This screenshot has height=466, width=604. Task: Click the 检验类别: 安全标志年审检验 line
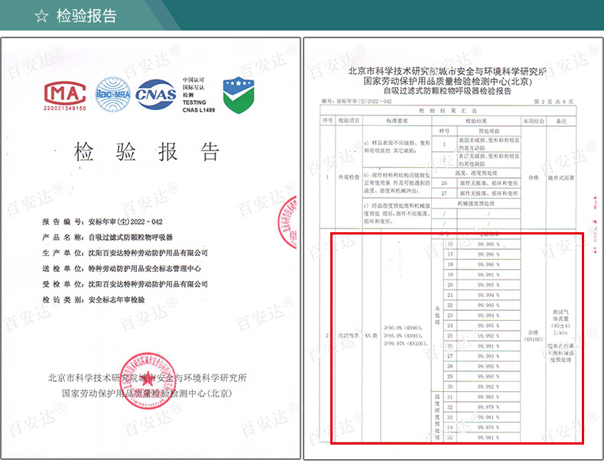(x=93, y=299)
